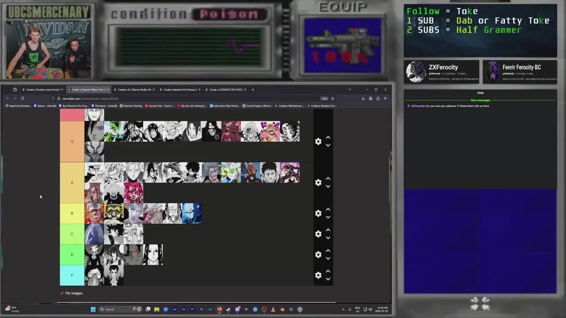This screenshot has height=318, width=566.
Task: Select the S tier label color cell
Action: pos(72,141)
